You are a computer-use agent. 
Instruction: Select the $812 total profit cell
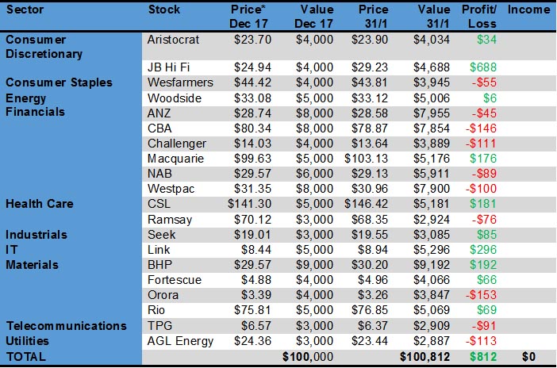coord(484,357)
